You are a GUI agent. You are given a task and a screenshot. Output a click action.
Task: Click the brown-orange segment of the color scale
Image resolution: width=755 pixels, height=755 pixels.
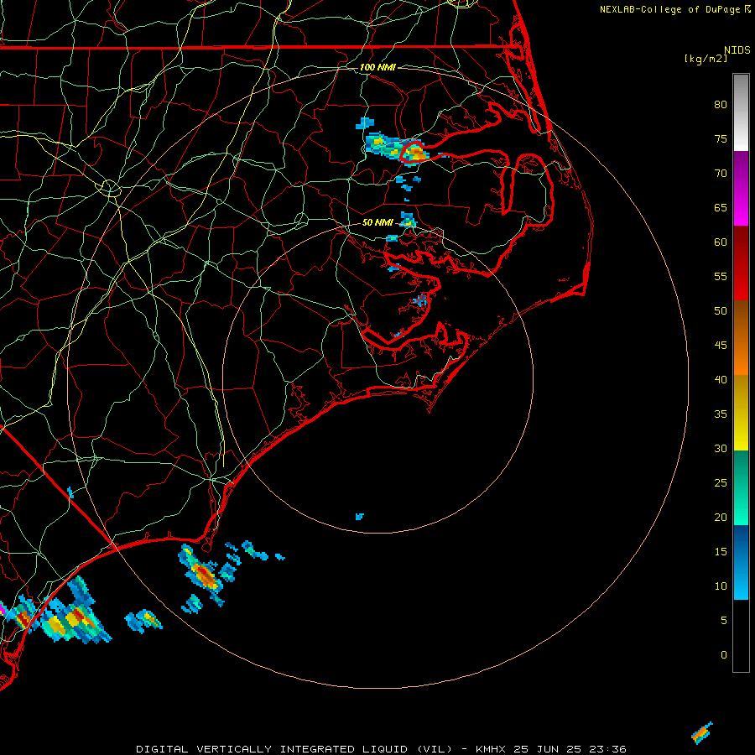click(x=741, y=337)
